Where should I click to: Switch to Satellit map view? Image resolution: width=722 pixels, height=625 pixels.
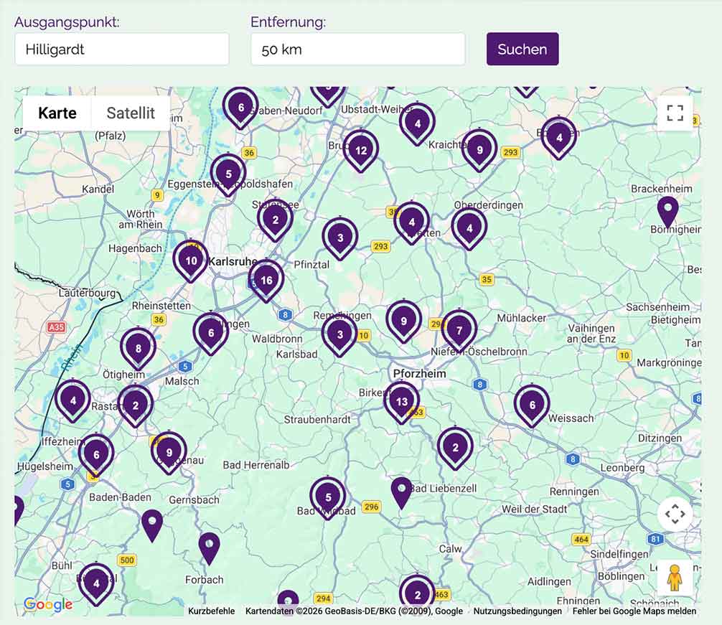click(x=131, y=113)
